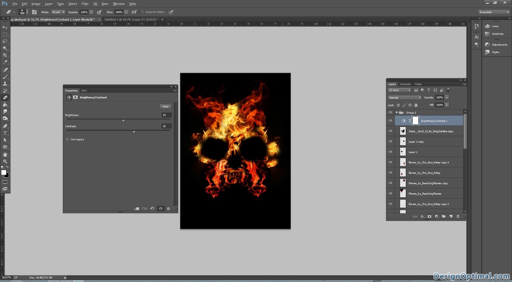This screenshot has height=282, width=512.
Task: Open the Kind filter dropdown
Action: tap(400, 90)
